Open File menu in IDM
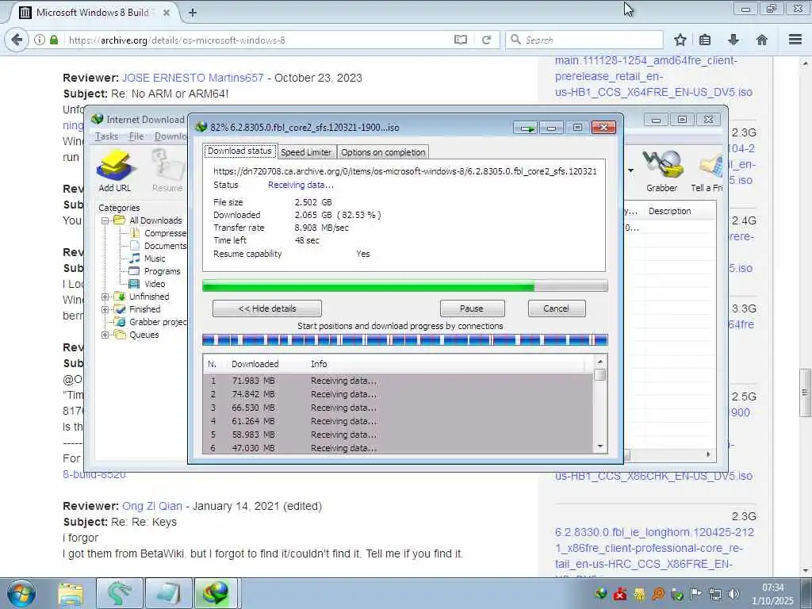Screen dimensions: 812x609 (136, 136)
